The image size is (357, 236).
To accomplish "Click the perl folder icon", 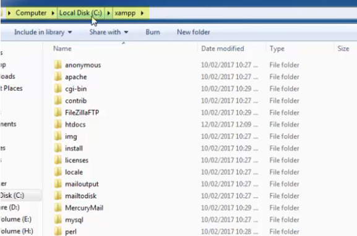I will click(58, 232).
